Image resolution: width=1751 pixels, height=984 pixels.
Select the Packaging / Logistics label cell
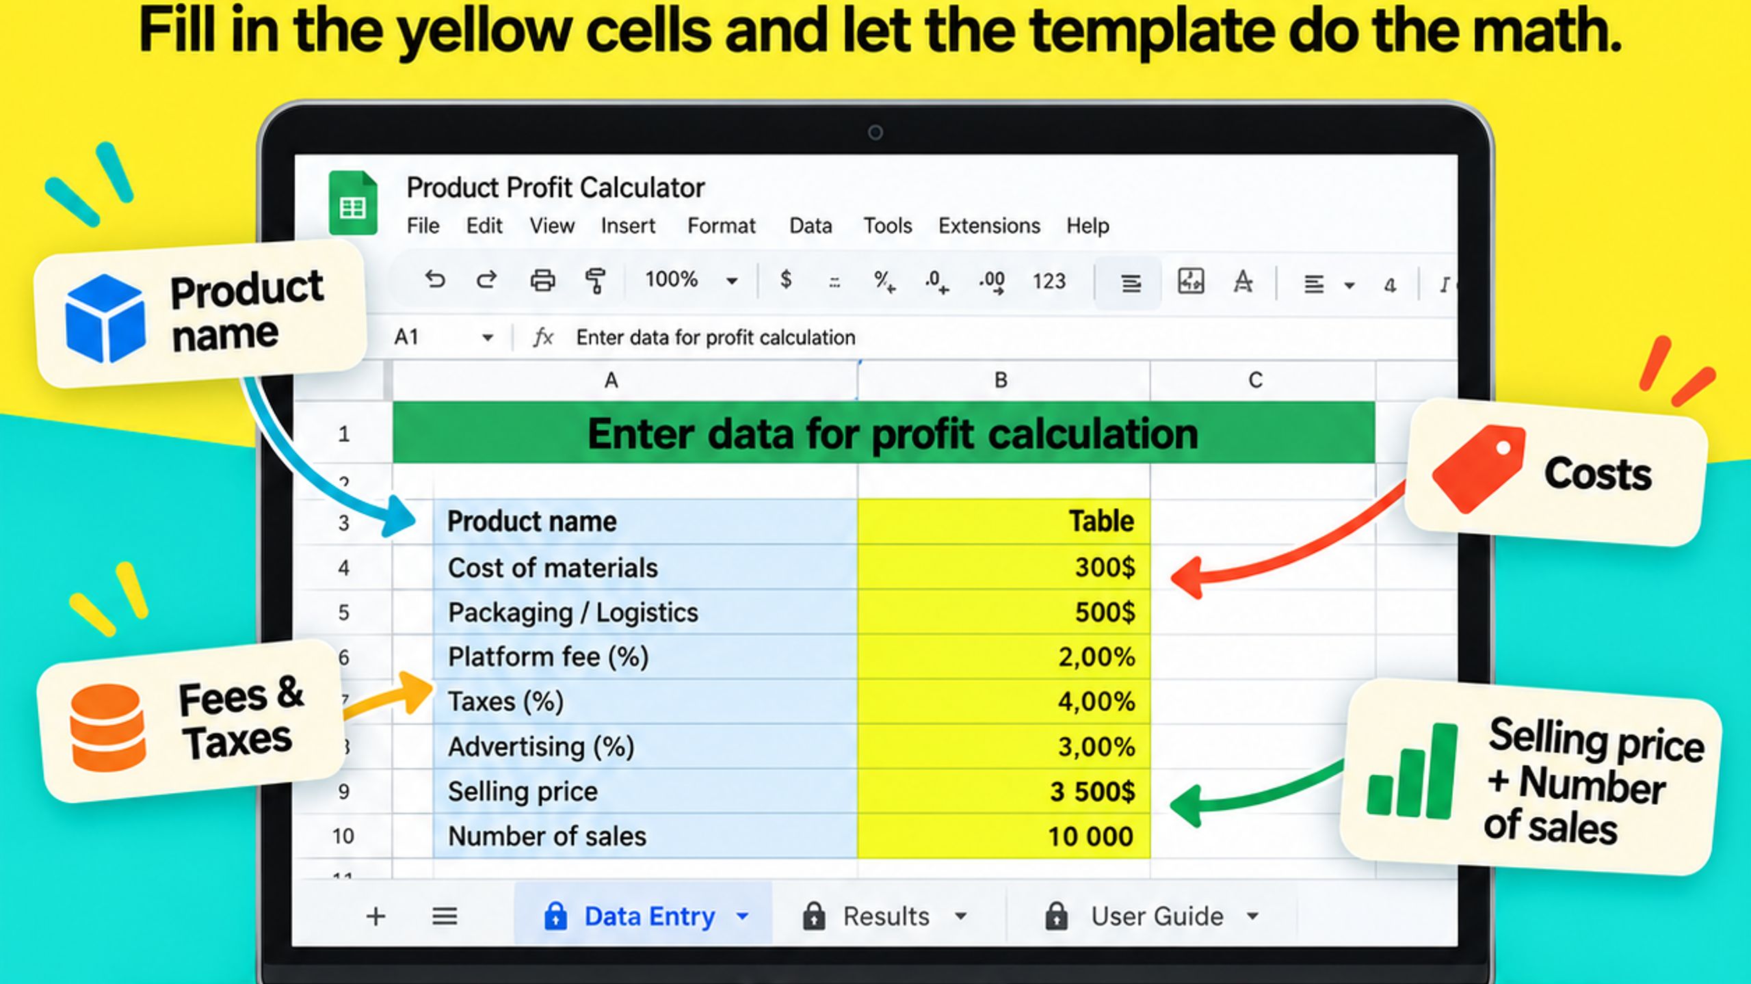[x=645, y=612]
